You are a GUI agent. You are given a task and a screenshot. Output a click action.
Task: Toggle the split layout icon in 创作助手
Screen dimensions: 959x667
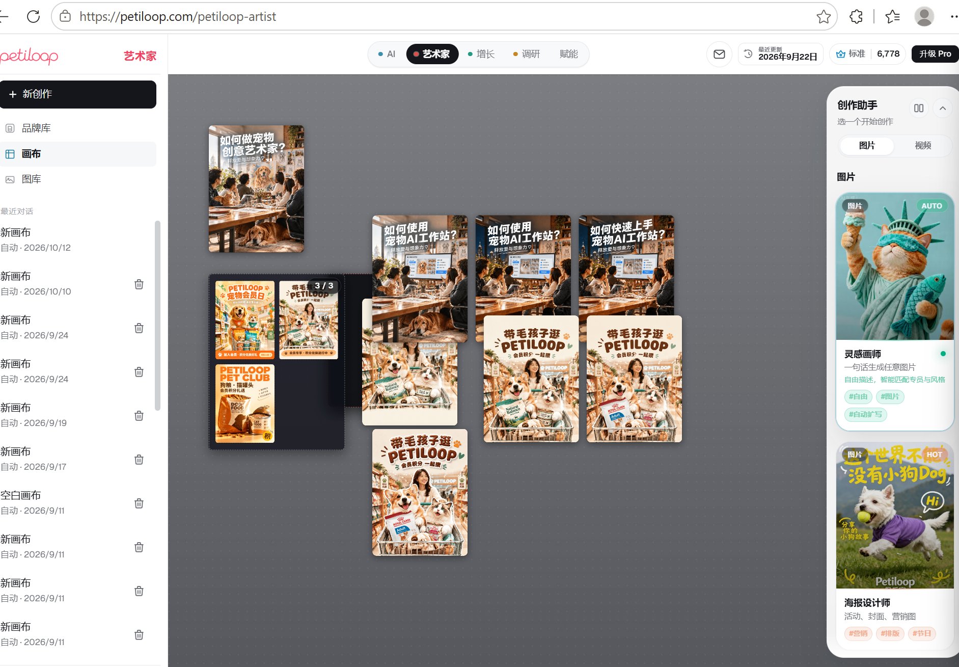coord(919,108)
